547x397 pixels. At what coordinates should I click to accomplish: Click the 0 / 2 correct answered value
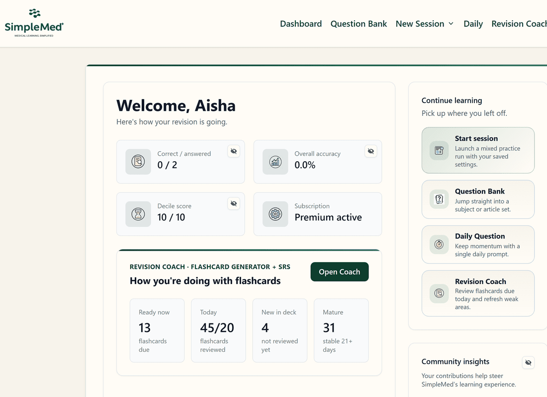click(x=167, y=165)
